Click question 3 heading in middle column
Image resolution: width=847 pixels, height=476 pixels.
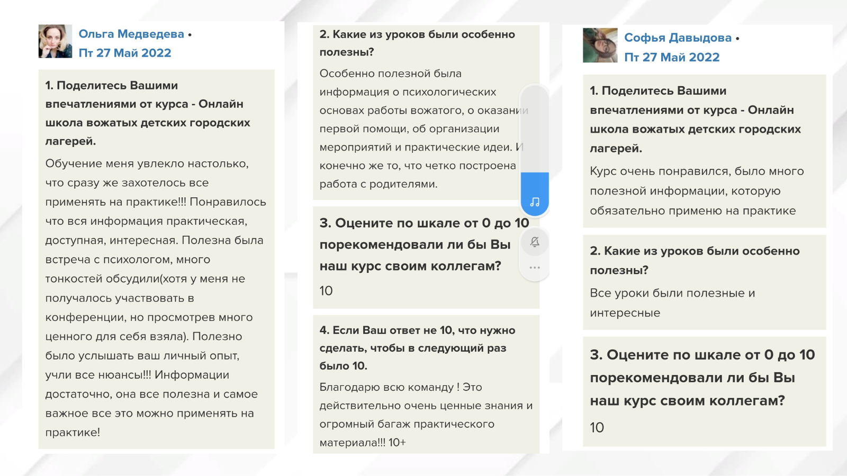pyautogui.click(x=424, y=244)
